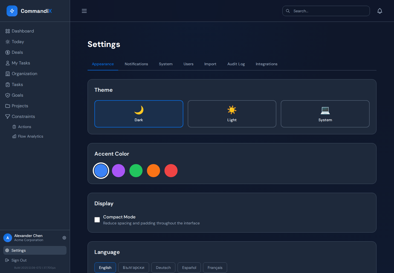Click the search magnifier icon
Screen dimensions: 394x273
pyautogui.click(x=288, y=11)
